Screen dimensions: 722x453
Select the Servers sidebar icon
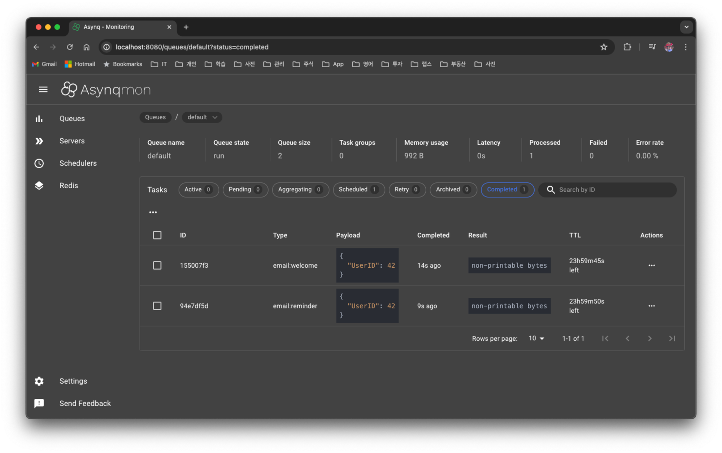click(39, 141)
